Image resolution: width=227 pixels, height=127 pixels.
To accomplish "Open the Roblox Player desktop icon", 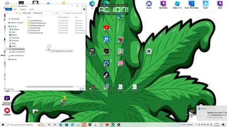I will pyautogui.click(x=106, y=40).
